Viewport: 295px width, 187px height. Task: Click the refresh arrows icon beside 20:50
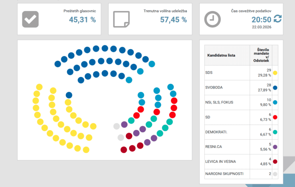(278, 19)
